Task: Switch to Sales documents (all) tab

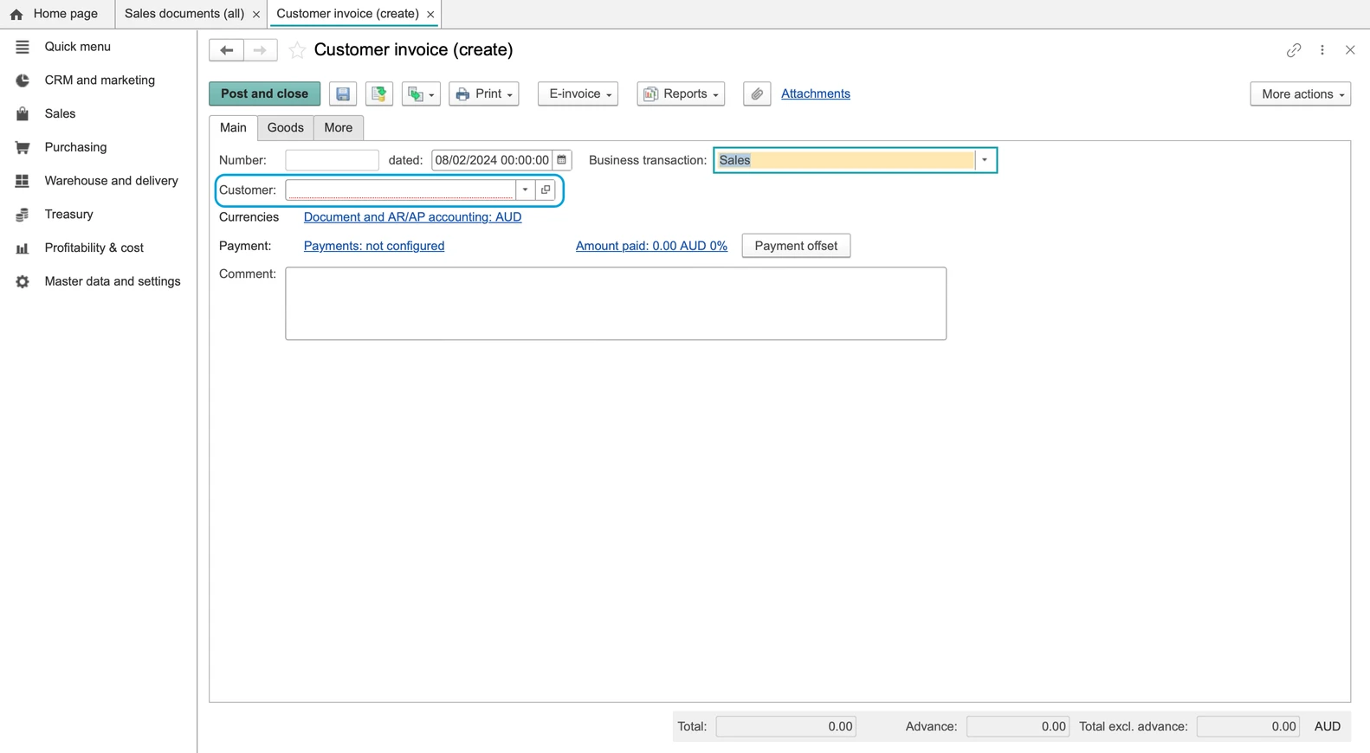Action: tap(184, 14)
